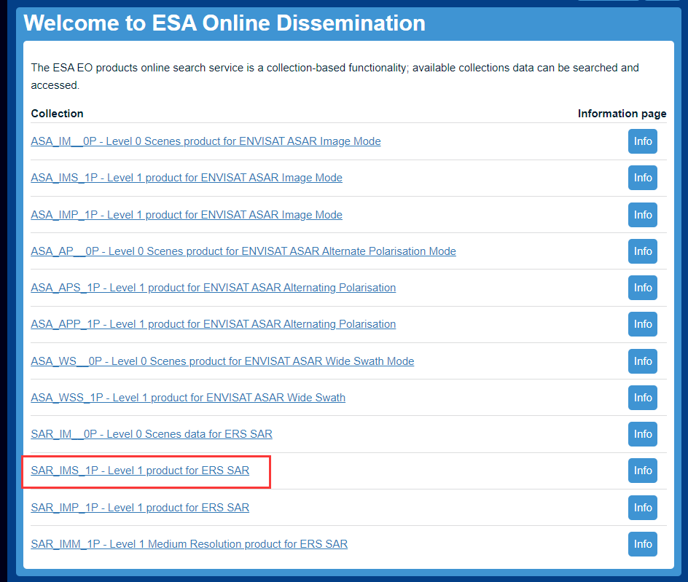Screen dimensions: 688x582
Task: Open the ASA_IMS_1P Level 1 product link
Action: (x=187, y=178)
